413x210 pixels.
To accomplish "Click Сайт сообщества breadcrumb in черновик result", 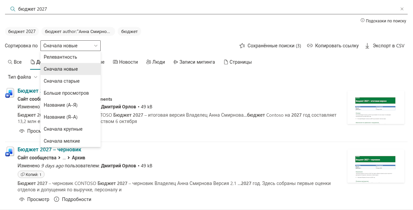I will [37, 158].
